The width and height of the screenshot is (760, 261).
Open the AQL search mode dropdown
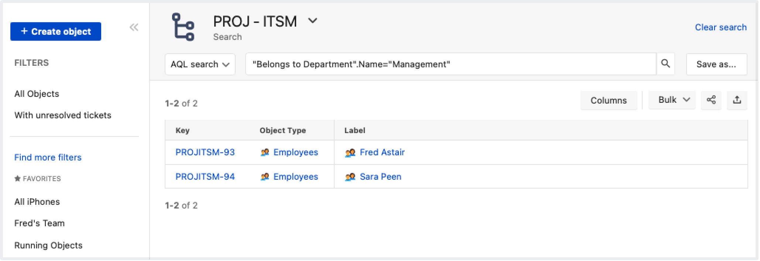[x=200, y=64]
